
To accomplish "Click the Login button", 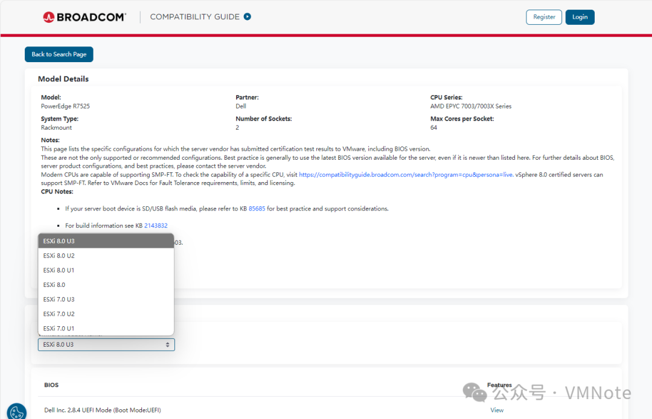I will click(x=580, y=17).
